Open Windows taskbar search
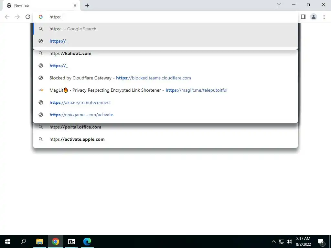331x248 pixels. coord(23,242)
